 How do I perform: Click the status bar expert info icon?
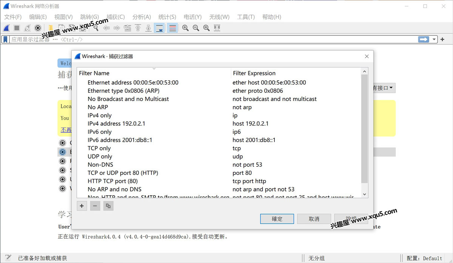coord(8,258)
